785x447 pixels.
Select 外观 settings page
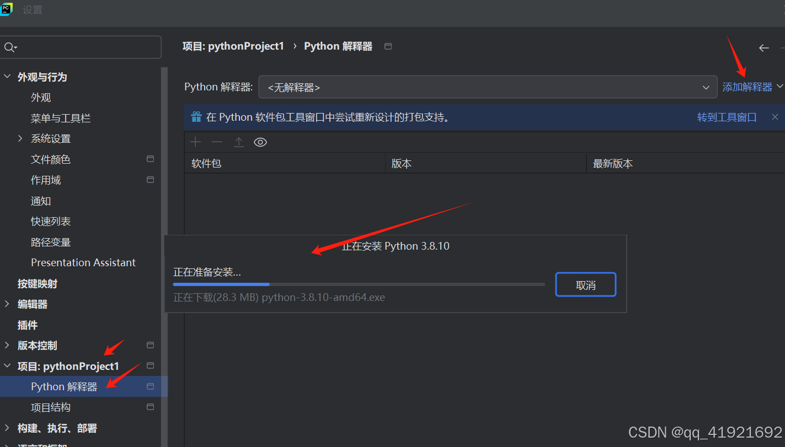click(41, 98)
